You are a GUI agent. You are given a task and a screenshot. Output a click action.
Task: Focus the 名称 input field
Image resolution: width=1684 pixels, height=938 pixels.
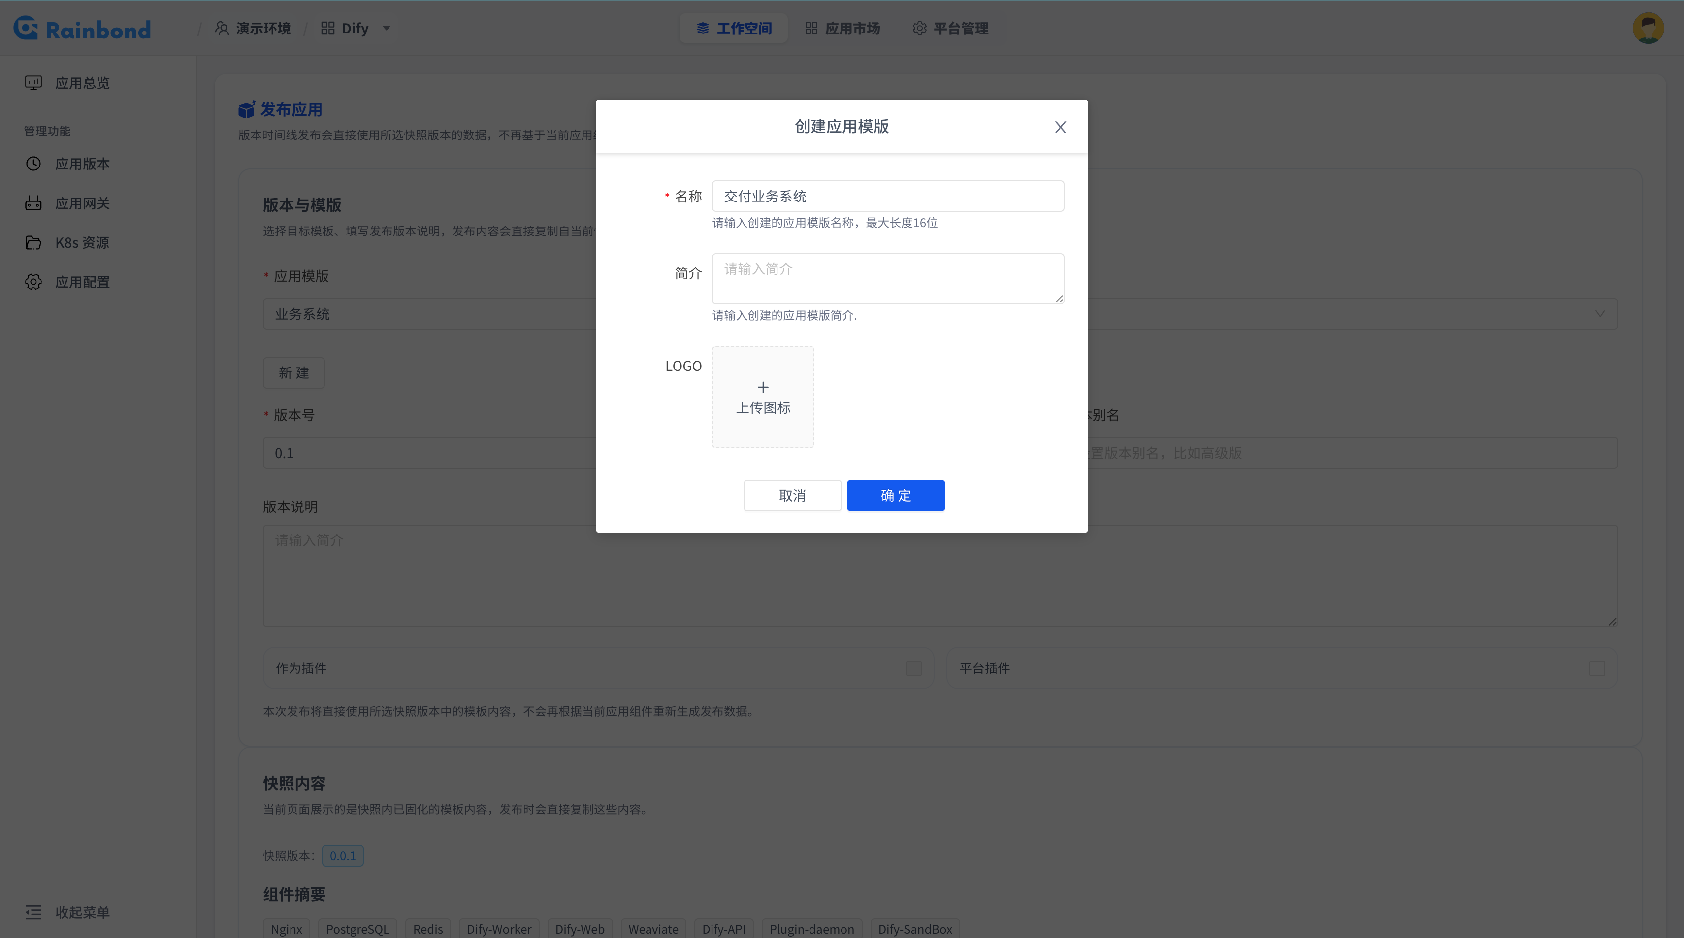pos(888,196)
